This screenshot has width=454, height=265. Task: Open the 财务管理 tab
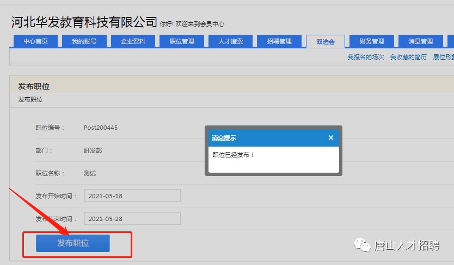372,41
